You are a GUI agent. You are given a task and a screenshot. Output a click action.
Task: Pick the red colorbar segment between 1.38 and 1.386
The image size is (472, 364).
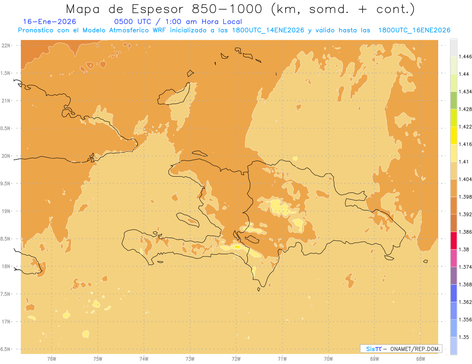coord(454,241)
